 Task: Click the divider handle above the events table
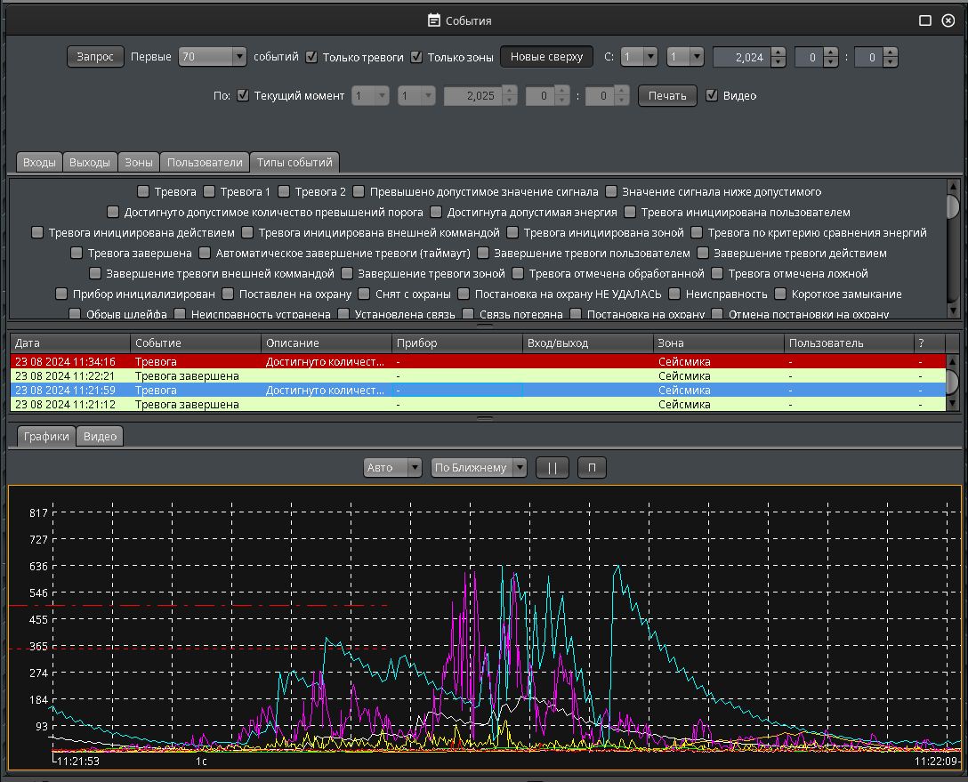484,327
